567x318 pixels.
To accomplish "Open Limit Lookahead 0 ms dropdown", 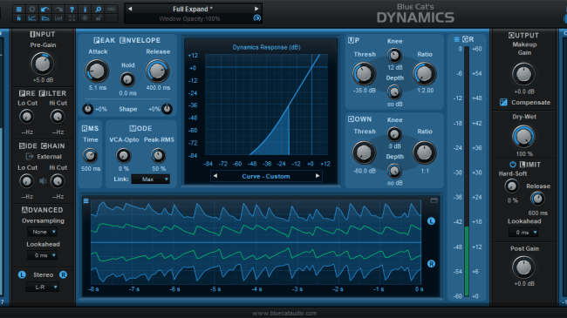I will coord(523,233).
